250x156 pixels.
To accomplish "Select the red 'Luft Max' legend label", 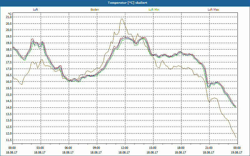I will click(213, 10).
